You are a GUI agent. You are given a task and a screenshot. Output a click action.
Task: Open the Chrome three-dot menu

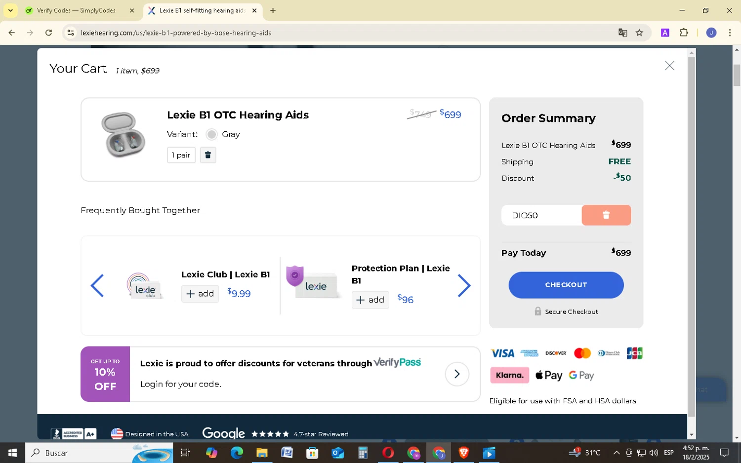[730, 33]
